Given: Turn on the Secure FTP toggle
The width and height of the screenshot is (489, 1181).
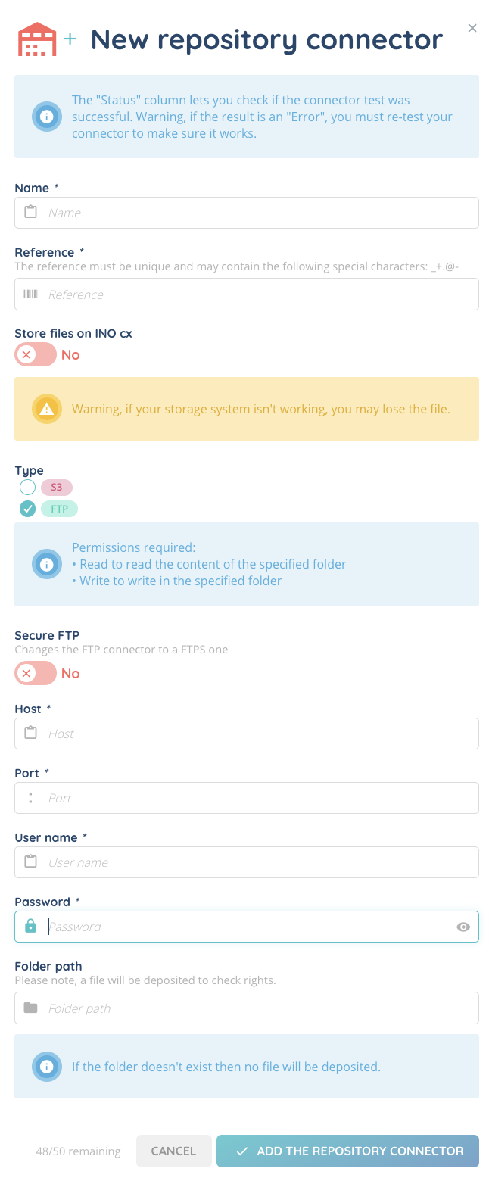Looking at the screenshot, I should pyautogui.click(x=36, y=673).
